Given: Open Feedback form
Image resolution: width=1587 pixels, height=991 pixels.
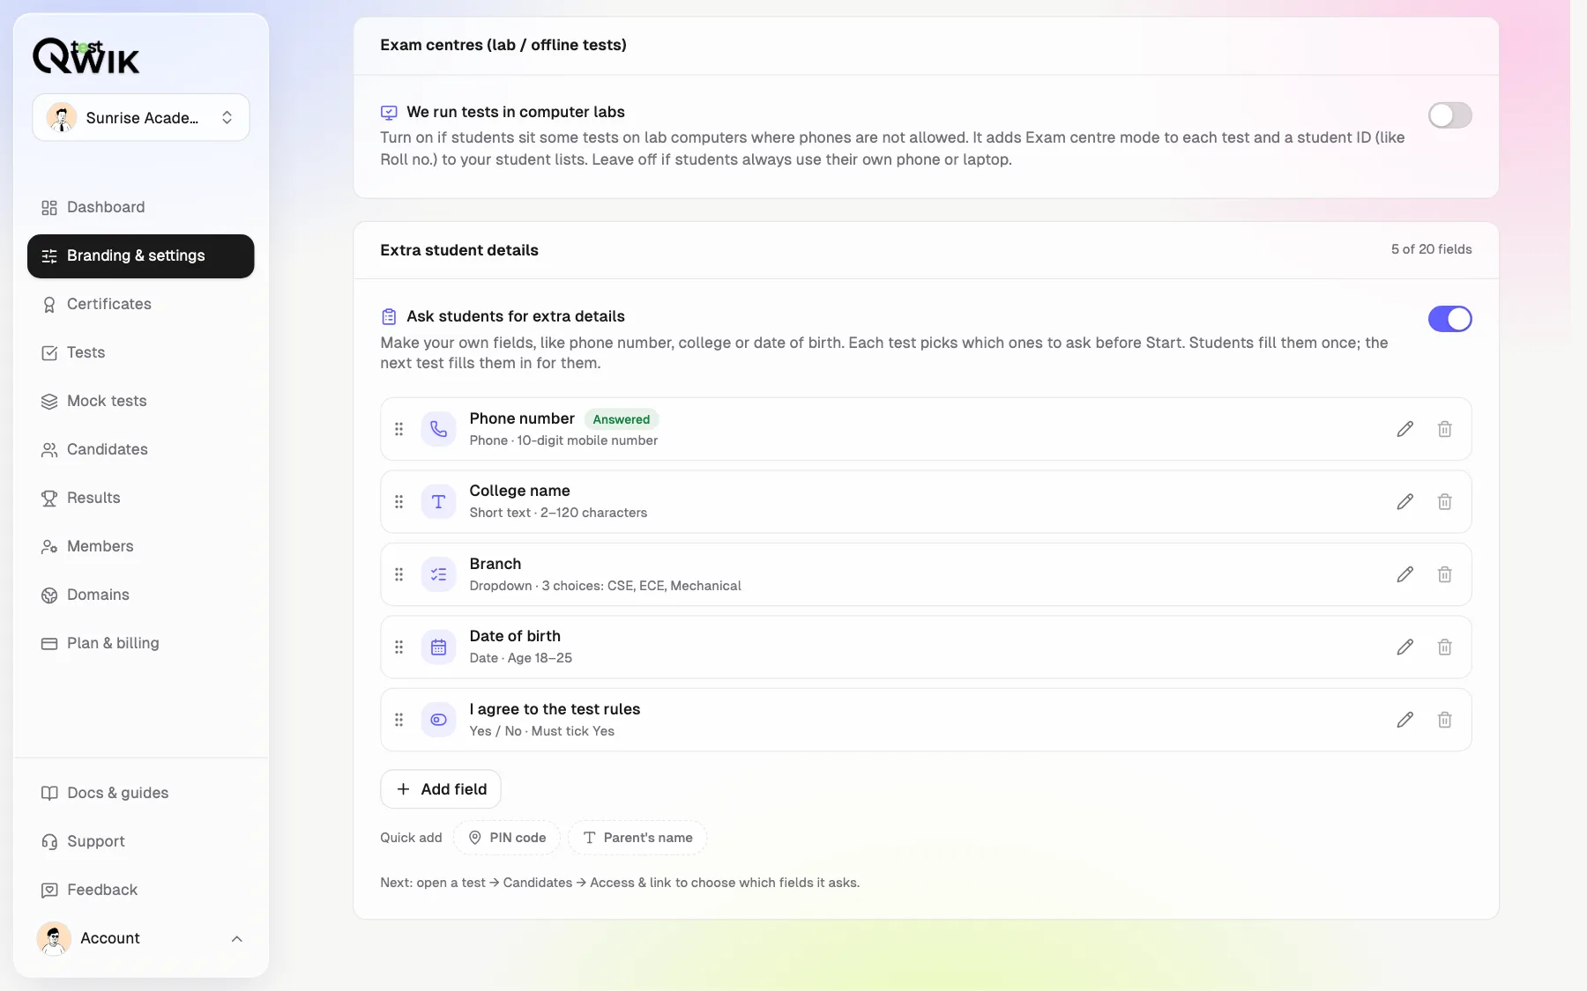Looking at the screenshot, I should [x=141, y=890].
